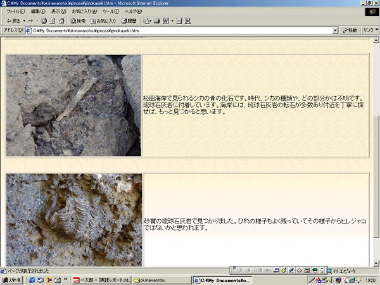Screen dimensions: 380x285
Task: Click the deer bone fossil photo
Action: tap(73, 105)
